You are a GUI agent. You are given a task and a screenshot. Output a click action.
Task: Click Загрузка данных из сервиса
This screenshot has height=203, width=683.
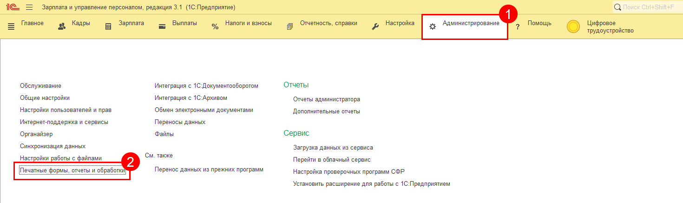click(x=333, y=148)
